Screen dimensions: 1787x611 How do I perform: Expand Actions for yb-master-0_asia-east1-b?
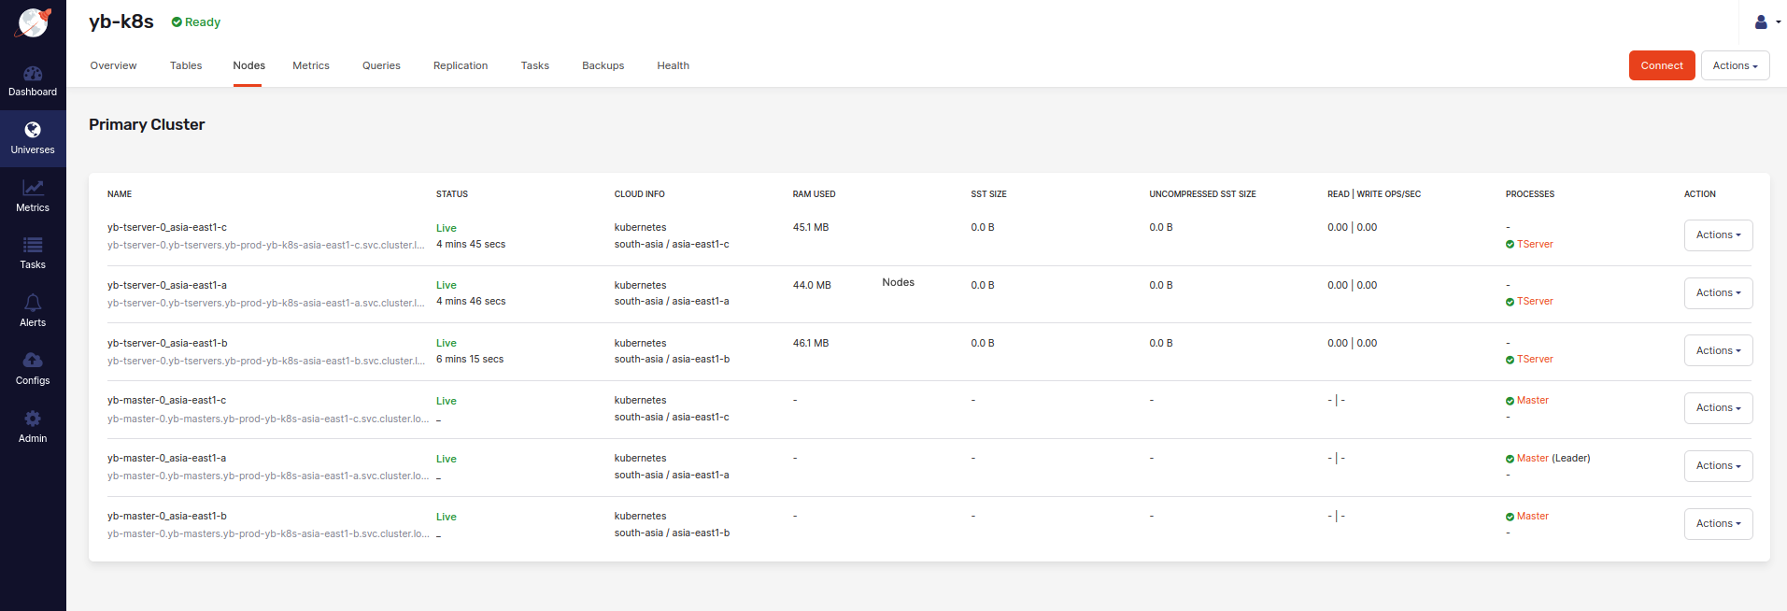click(x=1718, y=524)
